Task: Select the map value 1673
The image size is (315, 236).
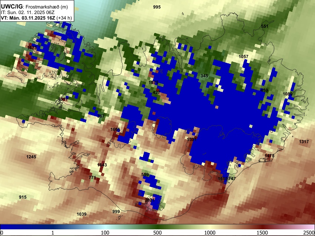Action: (x=32, y=48)
